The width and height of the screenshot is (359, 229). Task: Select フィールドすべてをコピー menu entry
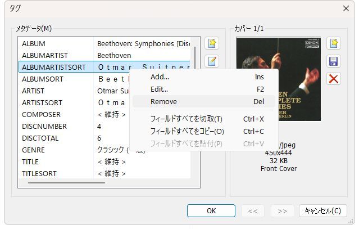pos(187,131)
